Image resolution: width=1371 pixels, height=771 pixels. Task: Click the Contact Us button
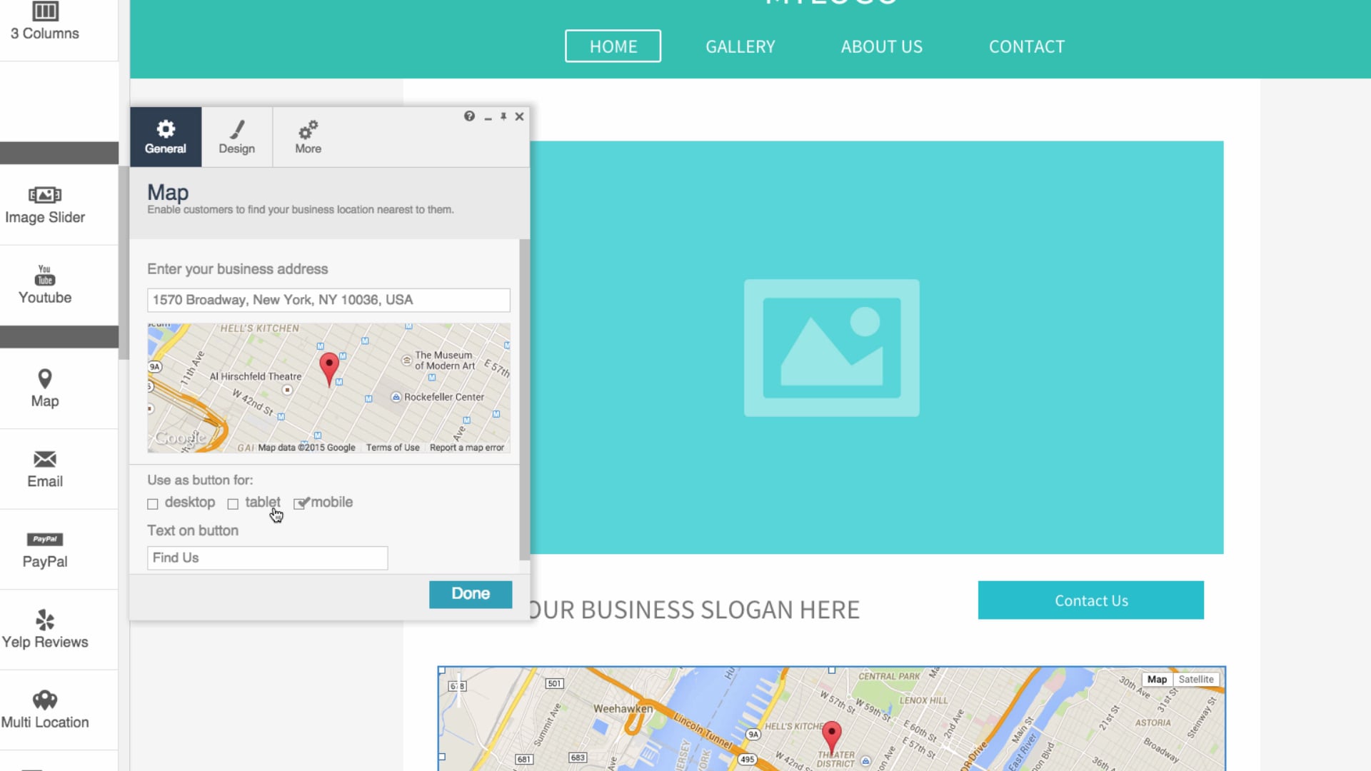click(x=1091, y=600)
